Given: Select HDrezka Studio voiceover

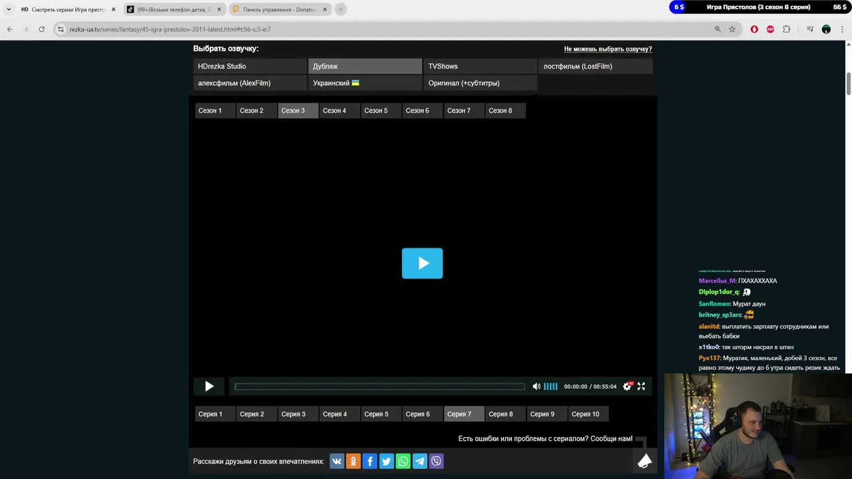Looking at the screenshot, I should click(250, 67).
